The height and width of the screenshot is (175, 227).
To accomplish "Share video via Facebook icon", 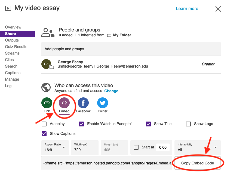I will (83, 103).
